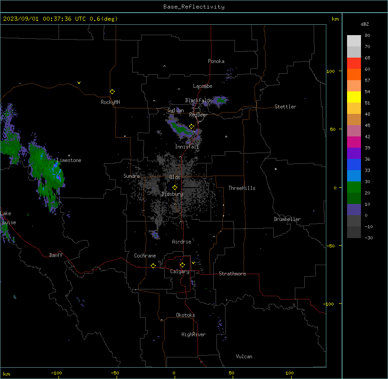
Task: Select the -30 dBZ dark gray swatch
Action: pos(354,232)
